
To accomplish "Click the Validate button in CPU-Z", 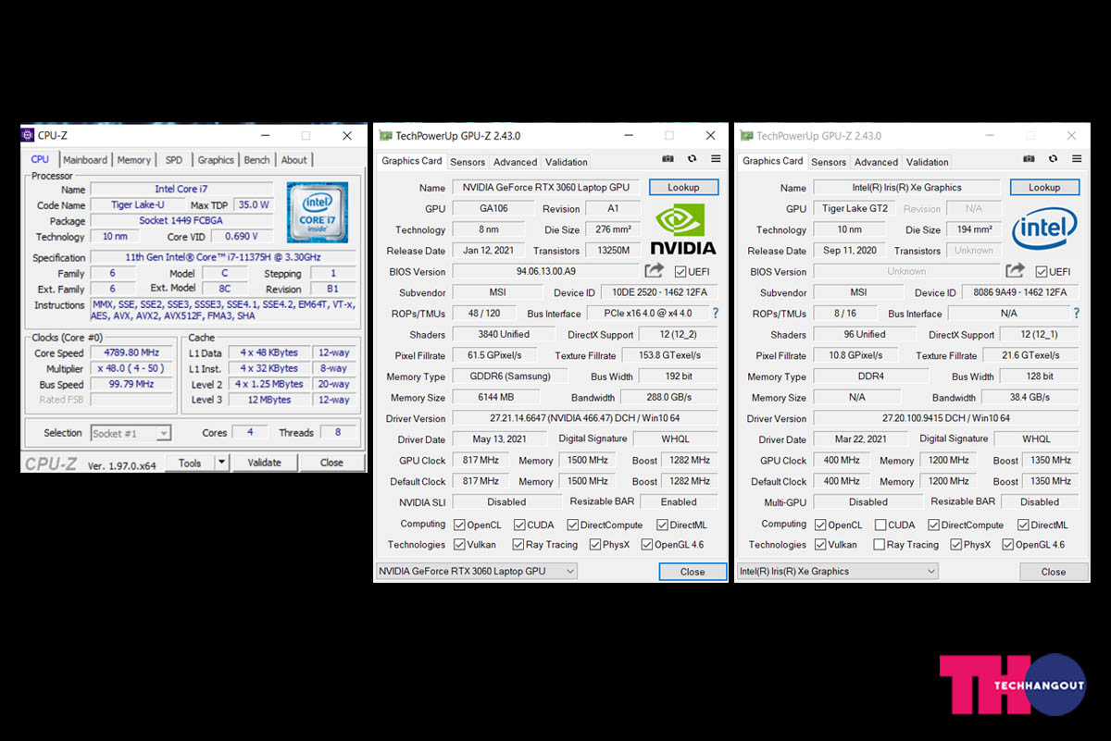I will point(264,463).
